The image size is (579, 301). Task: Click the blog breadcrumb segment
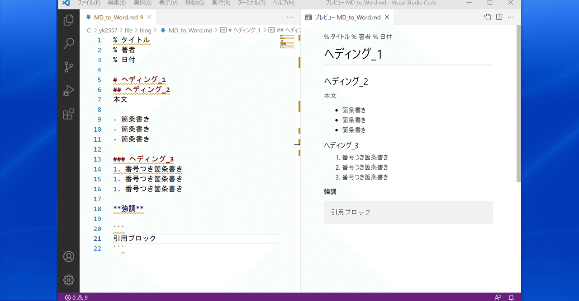coord(146,30)
